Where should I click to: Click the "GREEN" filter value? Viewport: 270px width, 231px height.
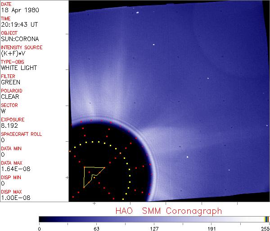tap(10, 82)
